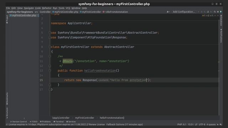Open the Project tool window sidebar button
Image resolution: width=228 pixels, height=128 pixels.
[x=7, y=19]
